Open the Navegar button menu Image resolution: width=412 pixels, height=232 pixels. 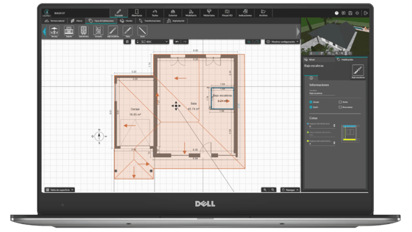pyautogui.click(x=290, y=190)
